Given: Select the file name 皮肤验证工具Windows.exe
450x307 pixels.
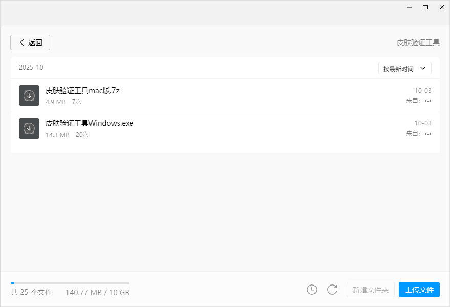Looking at the screenshot, I should pyautogui.click(x=89, y=123).
